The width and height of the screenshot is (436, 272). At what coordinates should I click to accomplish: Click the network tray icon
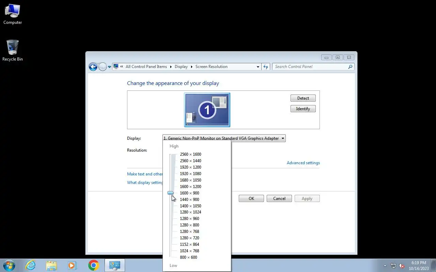pyautogui.click(x=393, y=266)
